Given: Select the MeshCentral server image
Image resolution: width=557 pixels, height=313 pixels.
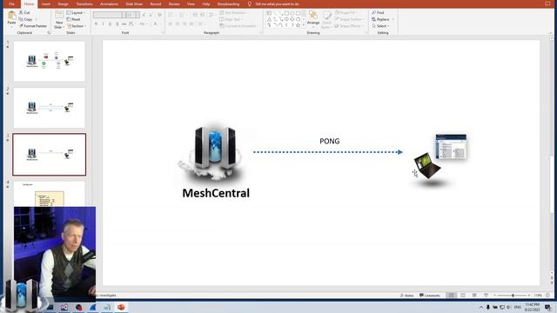Looking at the screenshot, I should (x=214, y=153).
